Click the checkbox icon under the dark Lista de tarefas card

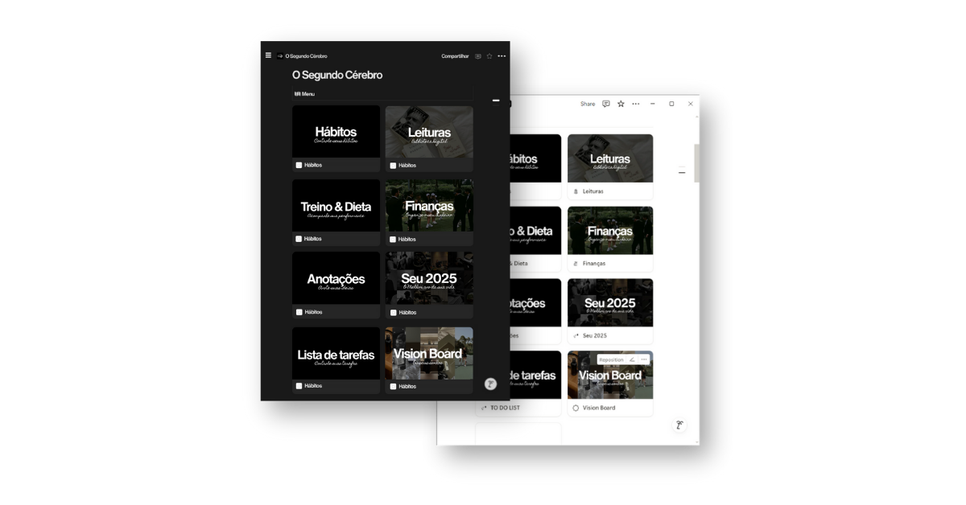tap(299, 386)
